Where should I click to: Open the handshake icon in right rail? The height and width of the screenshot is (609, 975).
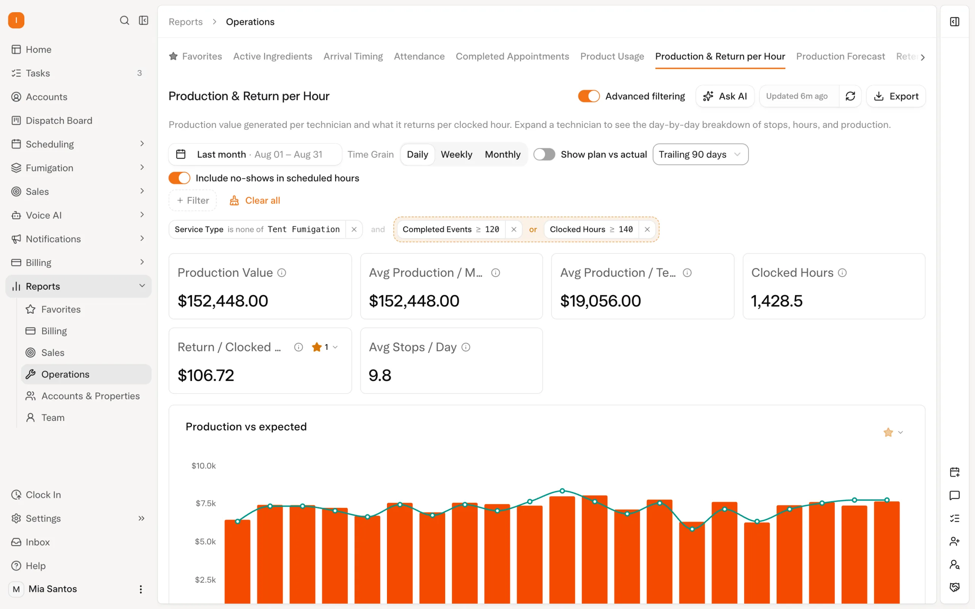coord(954,587)
